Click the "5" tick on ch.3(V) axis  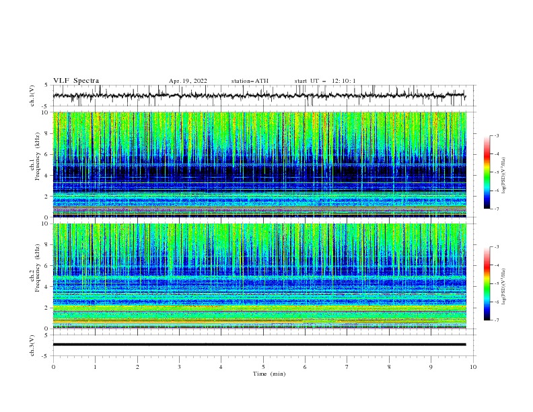tap(46, 335)
